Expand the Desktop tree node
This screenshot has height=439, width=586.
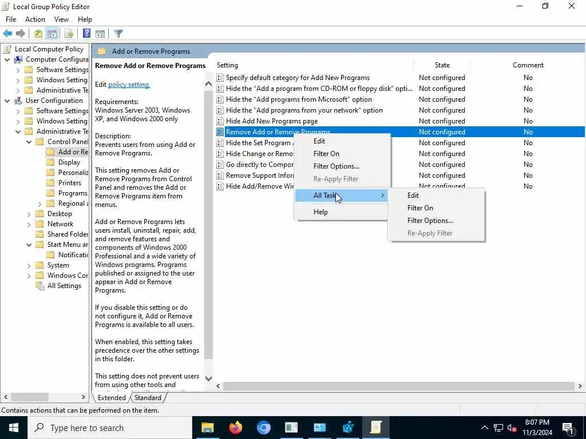click(29, 214)
